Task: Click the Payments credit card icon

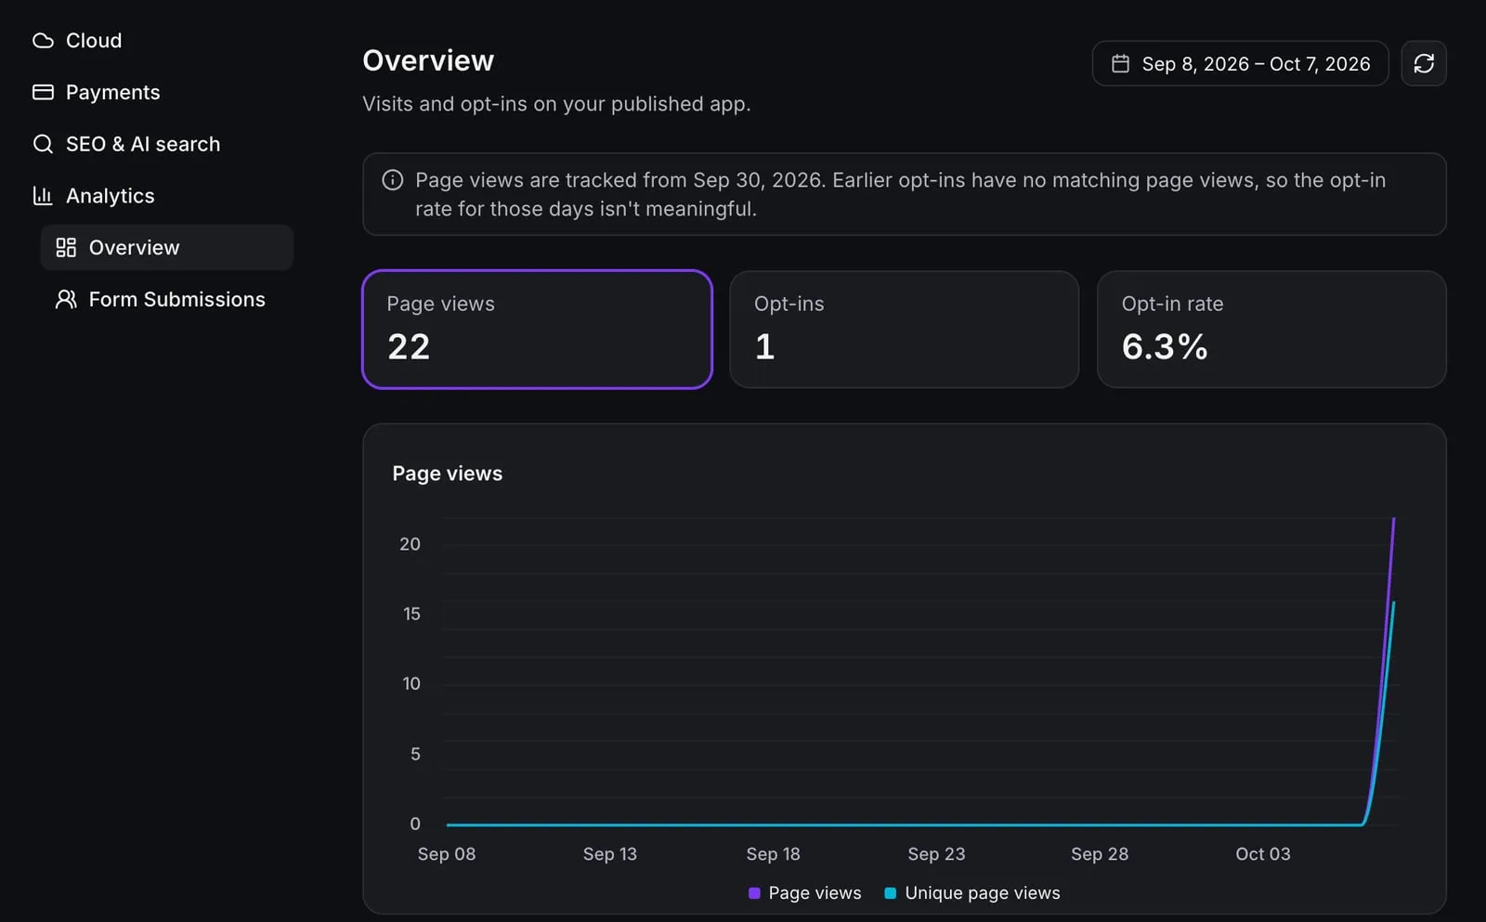Action: tap(43, 92)
